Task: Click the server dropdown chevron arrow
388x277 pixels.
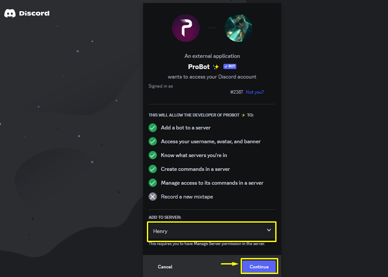Action: tap(269, 230)
